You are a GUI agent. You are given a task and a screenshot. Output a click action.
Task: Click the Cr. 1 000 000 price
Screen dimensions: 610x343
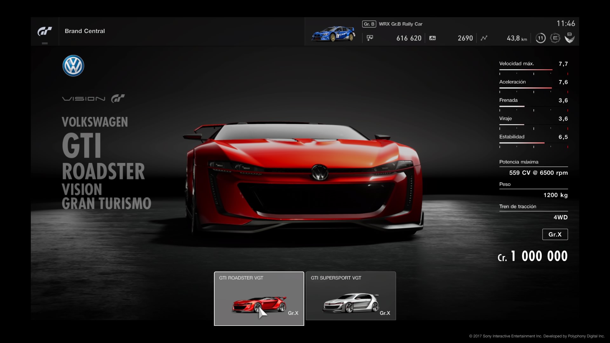coord(533,256)
